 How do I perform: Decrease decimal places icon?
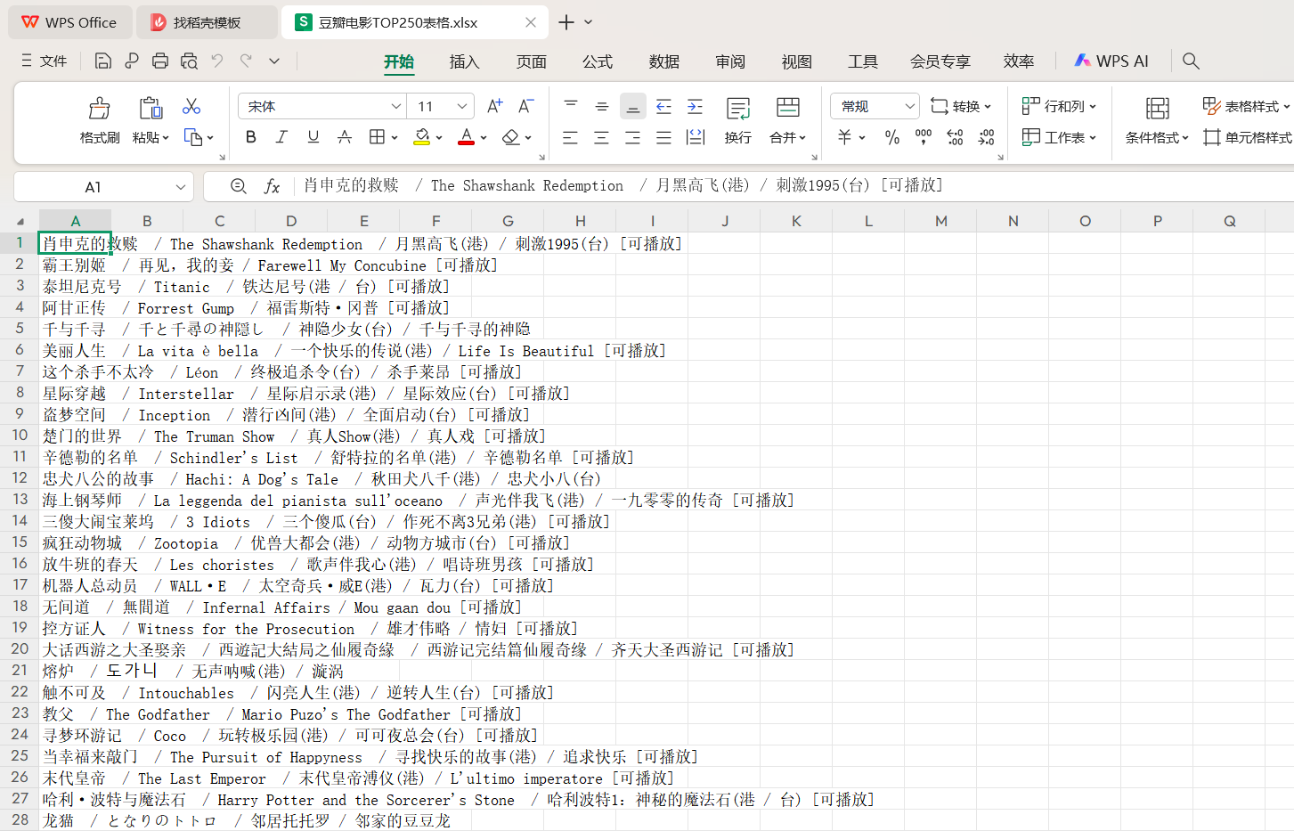986,137
